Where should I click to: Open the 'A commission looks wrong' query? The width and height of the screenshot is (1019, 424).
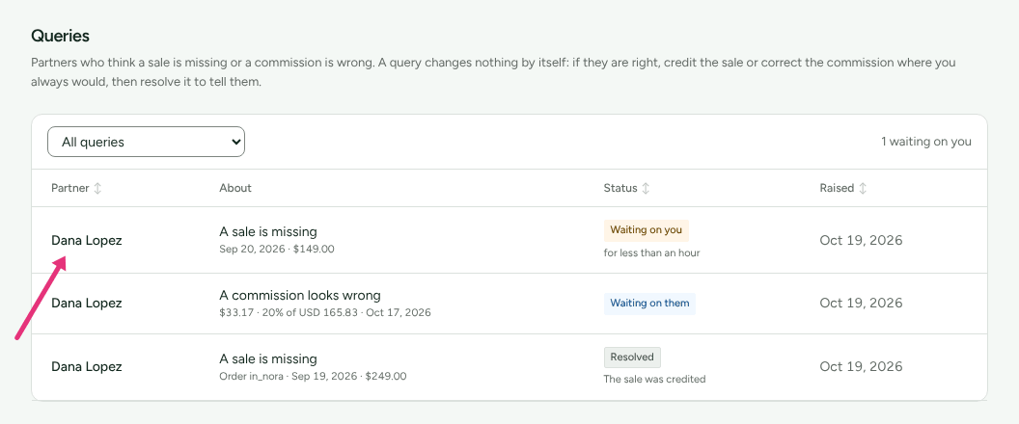(299, 296)
